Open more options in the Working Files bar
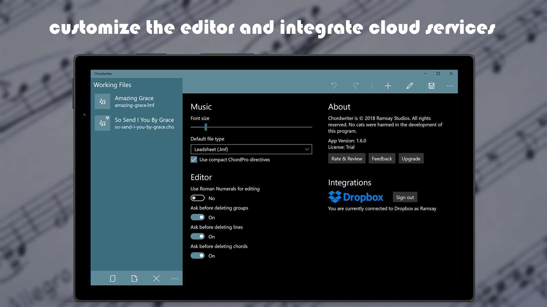The width and height of the screenshot is (547, 307). (x=175, y=279)
